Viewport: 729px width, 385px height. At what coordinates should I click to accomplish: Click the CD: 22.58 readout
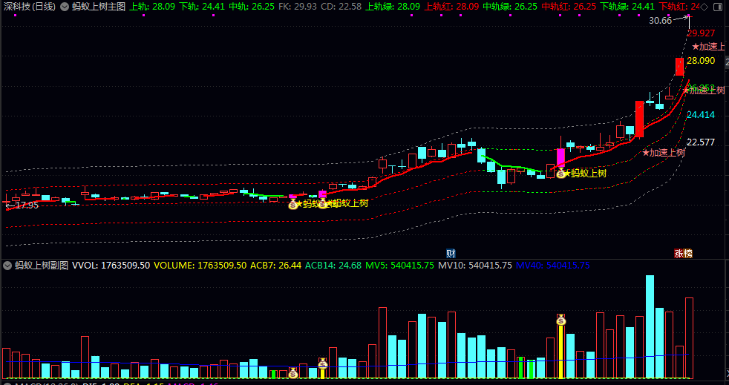pos(341,7)
